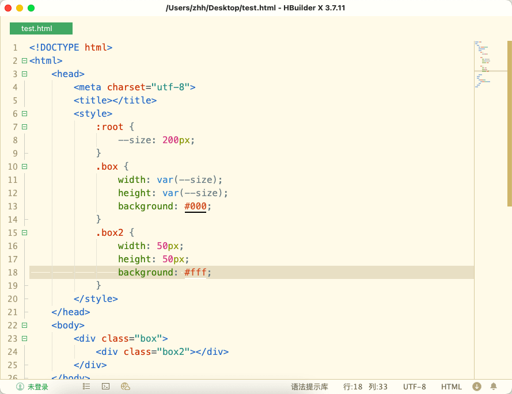Click the 未登录 login label
The image size is (512, 394).
(38, 387)
